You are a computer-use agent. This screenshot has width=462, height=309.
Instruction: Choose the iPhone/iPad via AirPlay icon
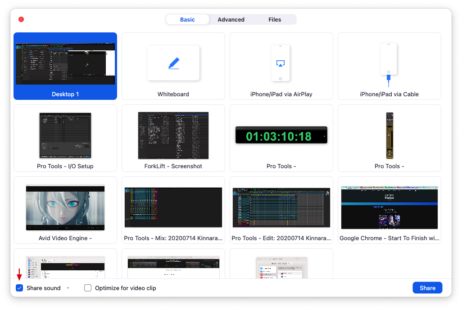(281, 63)
